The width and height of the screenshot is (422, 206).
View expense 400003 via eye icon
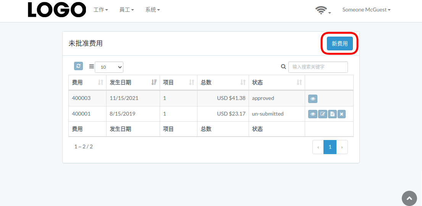[313, 99]
